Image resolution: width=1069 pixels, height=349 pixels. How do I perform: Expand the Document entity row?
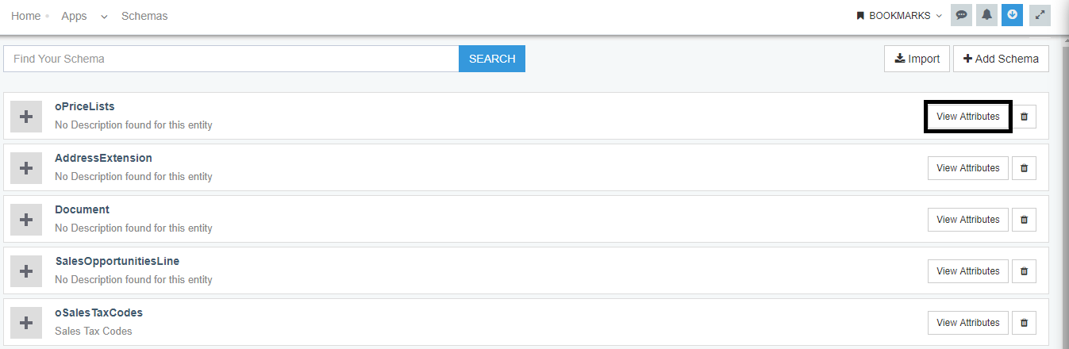click(26, 220)
